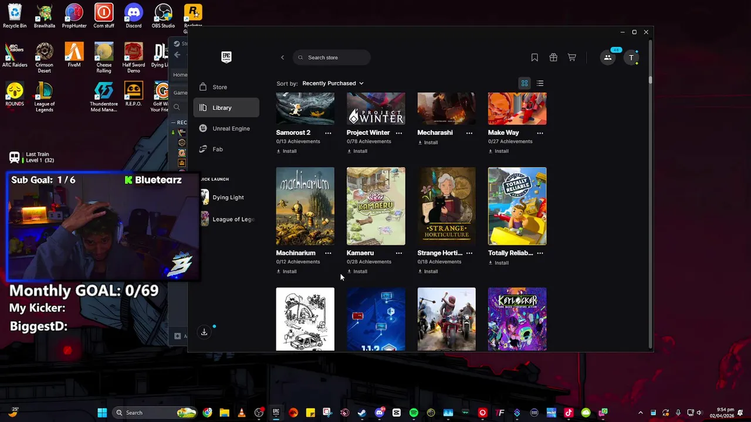This screenshot has height=422, width=751.
Task: Open OBS Studio desktop icon
Action: [x=163, y=16]
